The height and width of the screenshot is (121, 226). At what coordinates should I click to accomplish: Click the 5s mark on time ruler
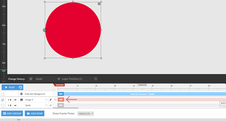point(153,86)
